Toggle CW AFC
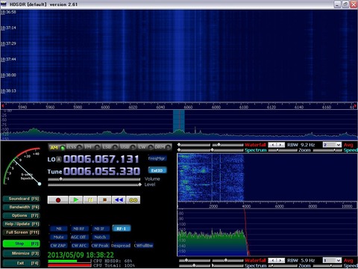 click(79, 246)
